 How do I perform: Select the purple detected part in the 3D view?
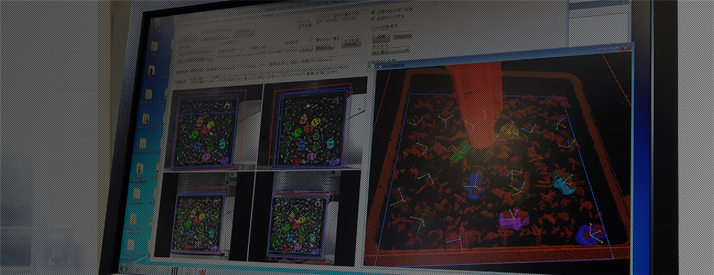point(512,220)
